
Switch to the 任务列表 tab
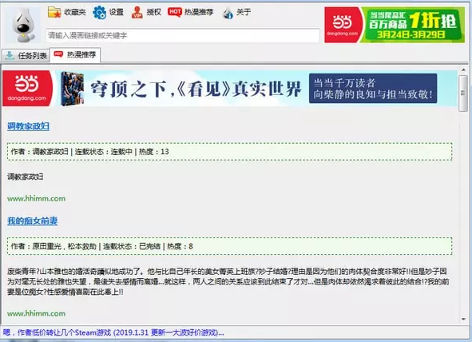click(x=26, y=56)
